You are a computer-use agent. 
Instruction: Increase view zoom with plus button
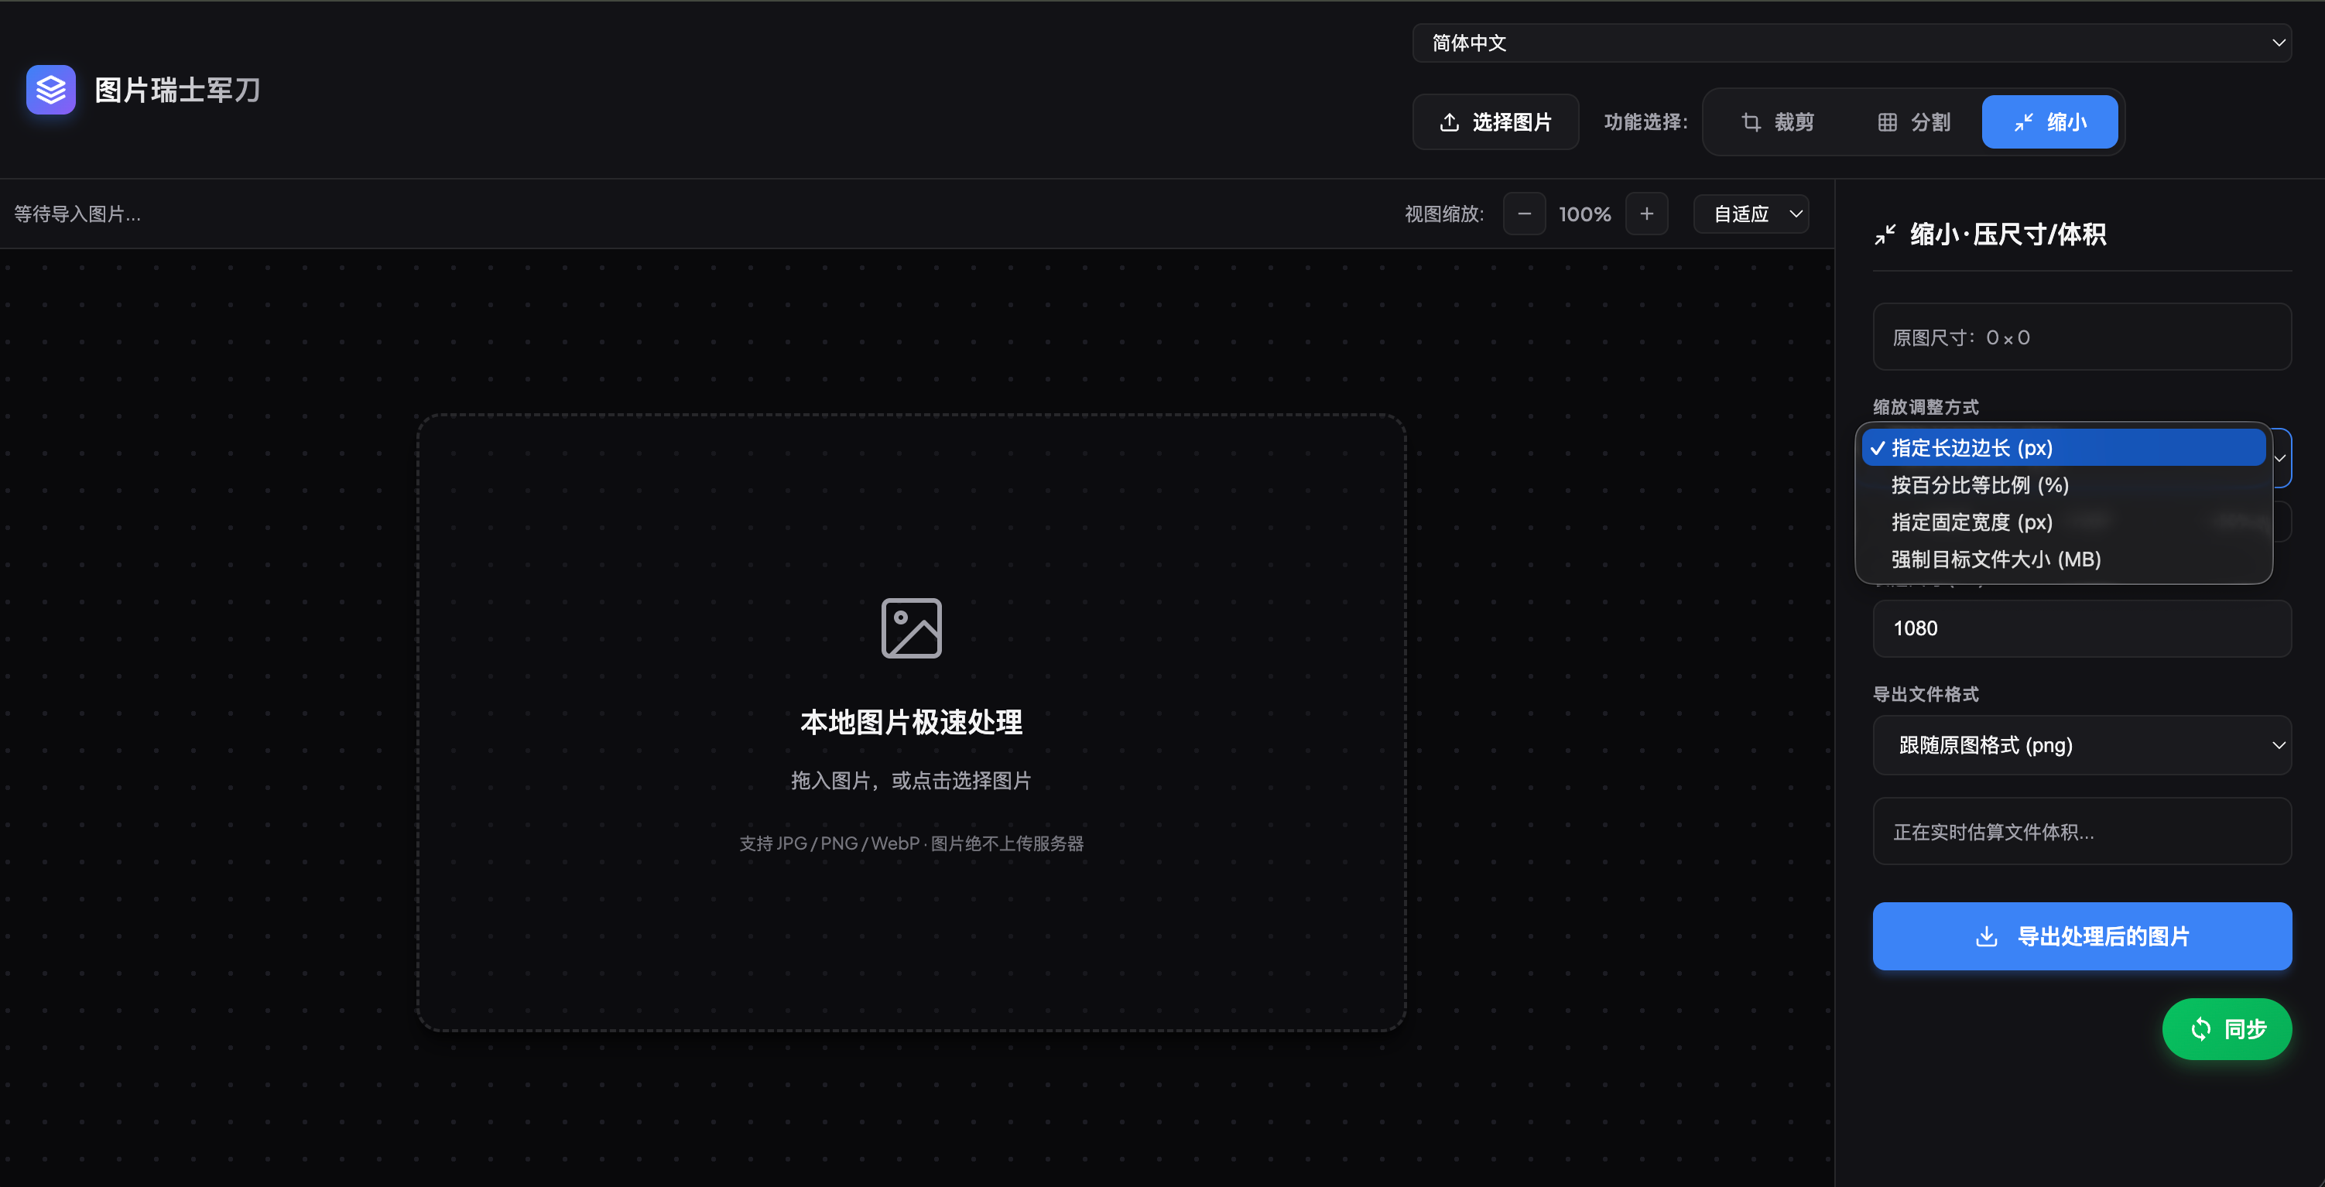[x=1647, y=214]
